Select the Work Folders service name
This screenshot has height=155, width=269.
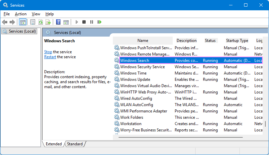(132, 117)
